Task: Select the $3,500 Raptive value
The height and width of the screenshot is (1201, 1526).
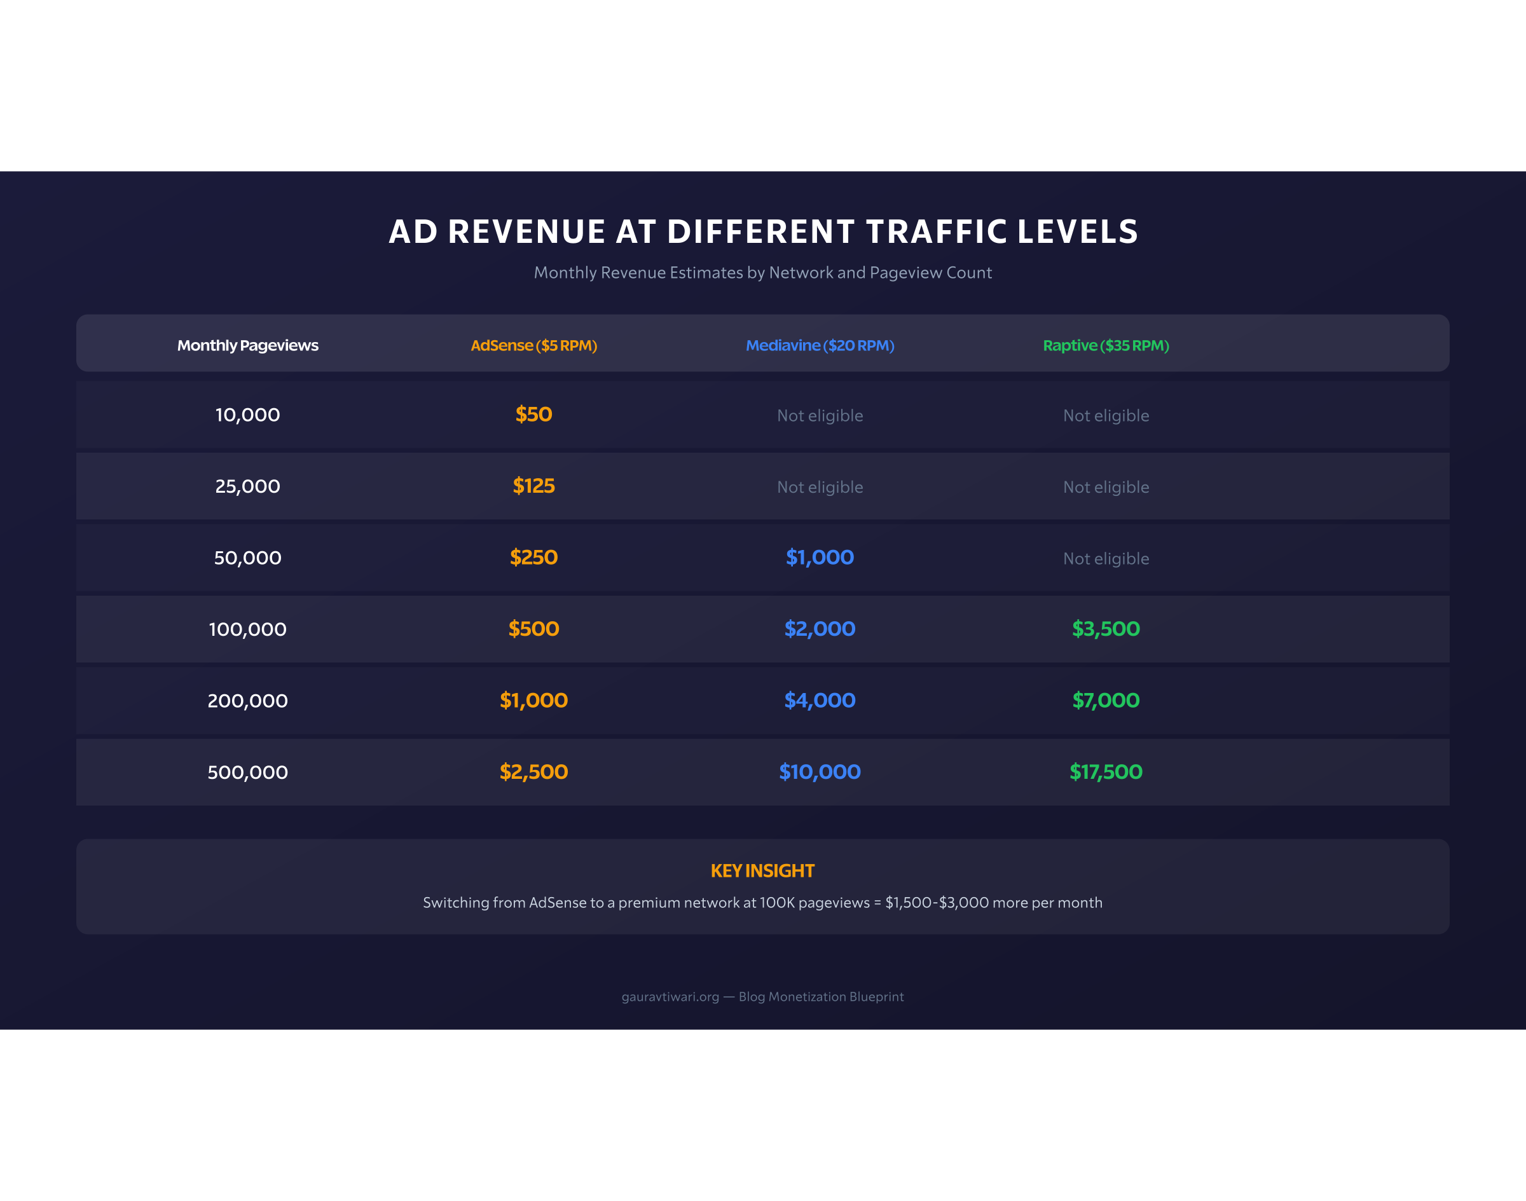Action: 1106,629
